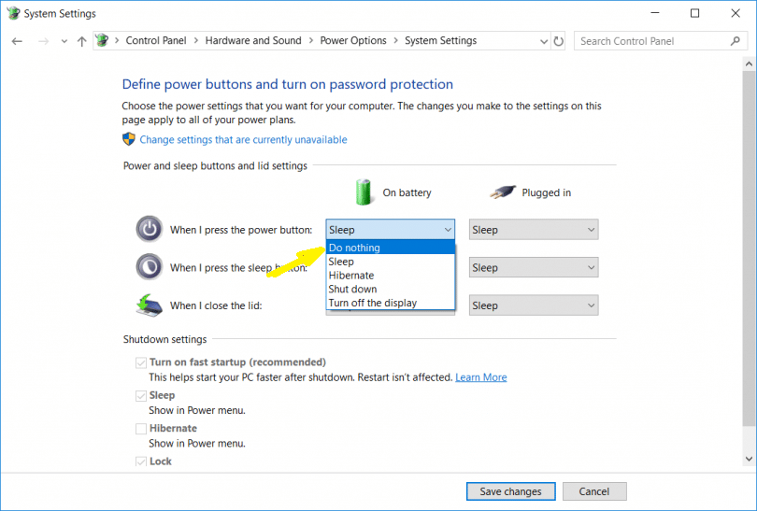The height and width of the screenshot is (511, 757).
Task: Click the UAC shield icon
Action: pyautogui.click(x=129, y=139)
